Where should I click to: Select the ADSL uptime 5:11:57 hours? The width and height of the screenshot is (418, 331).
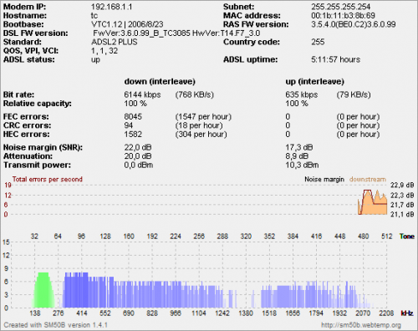click(335, 59)
